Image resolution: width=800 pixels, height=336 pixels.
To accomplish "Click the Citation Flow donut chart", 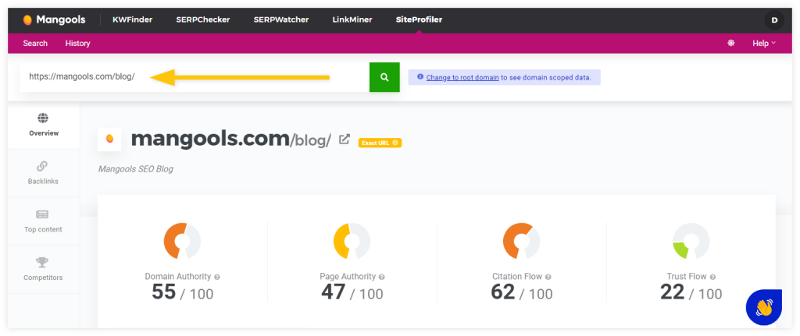I will click(x=521, y=241).
